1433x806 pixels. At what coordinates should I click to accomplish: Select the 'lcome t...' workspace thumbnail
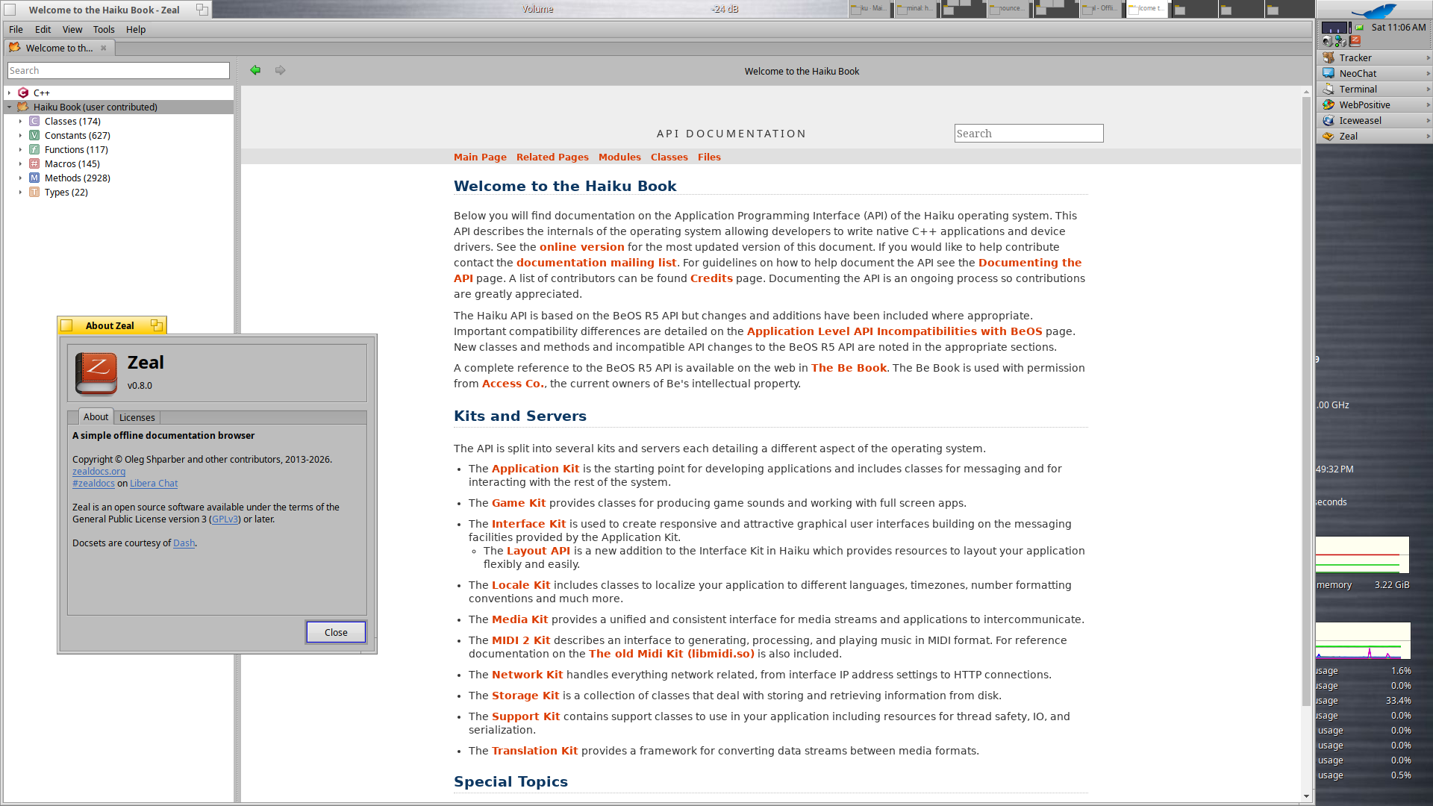pos(1147,9)
